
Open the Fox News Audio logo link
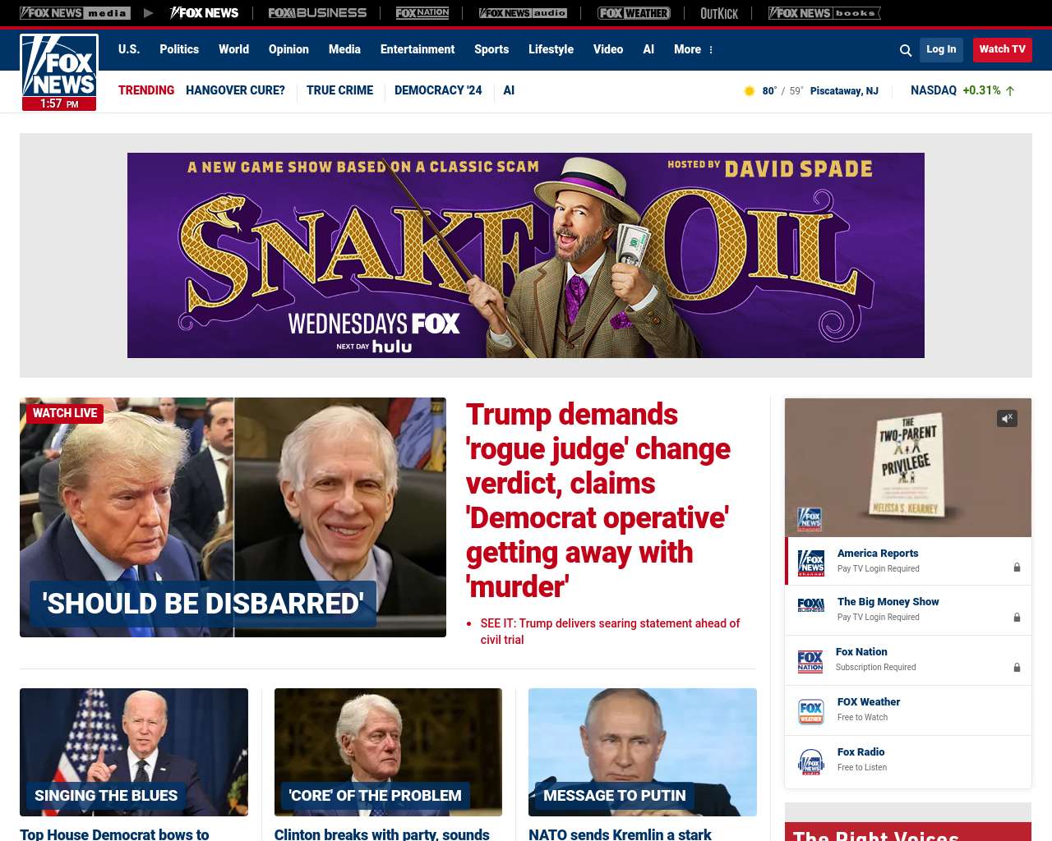pyautogui.click(x=523, y=13)
